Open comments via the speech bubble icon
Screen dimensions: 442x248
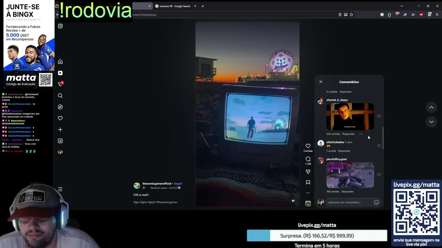pos(308,159)
